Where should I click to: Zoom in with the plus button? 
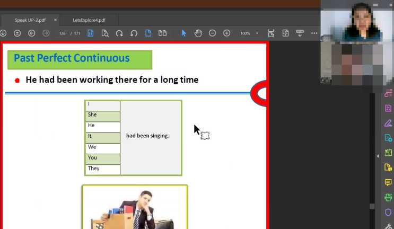(x=226, y=33)
